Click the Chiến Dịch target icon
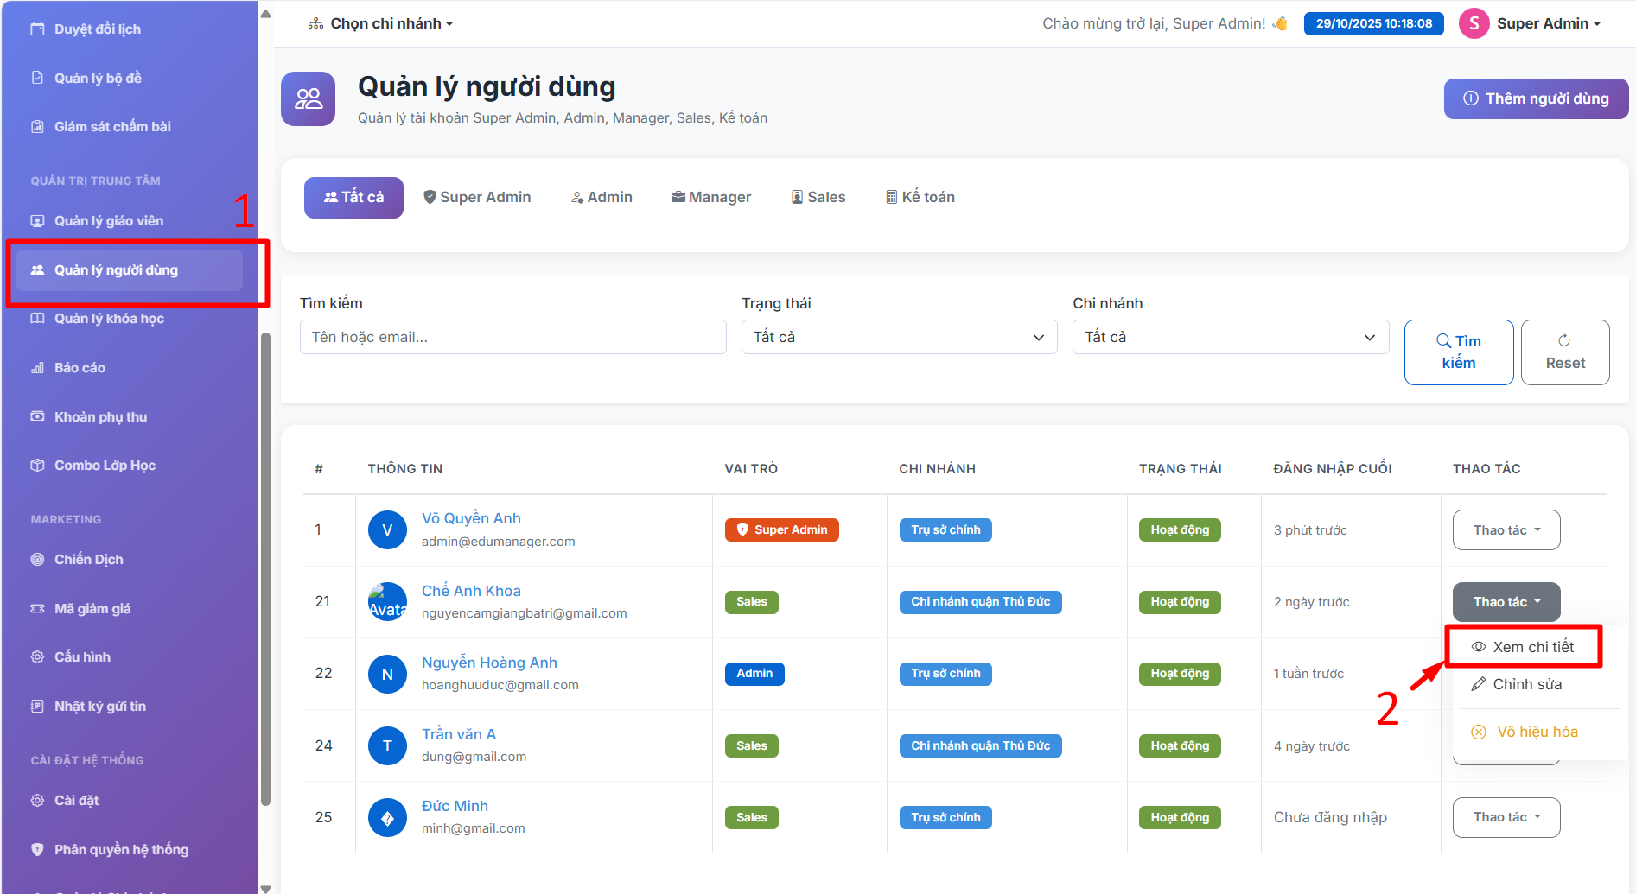The width and height of the screenshot is (1636, 894). point(37,560)
